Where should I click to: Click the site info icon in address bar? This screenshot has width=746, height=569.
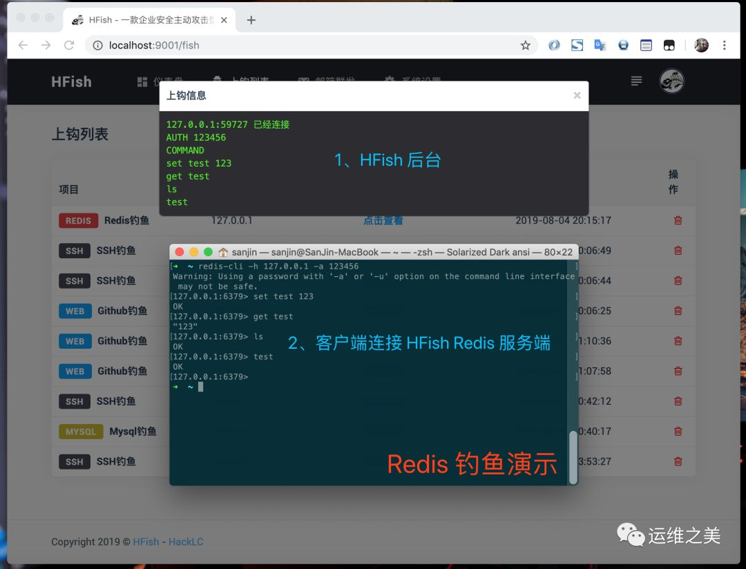97,45
